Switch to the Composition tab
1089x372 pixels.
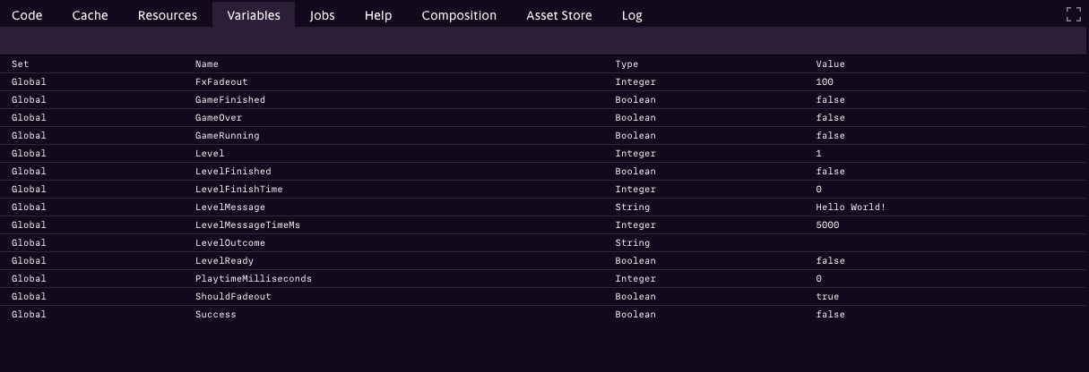459,15
